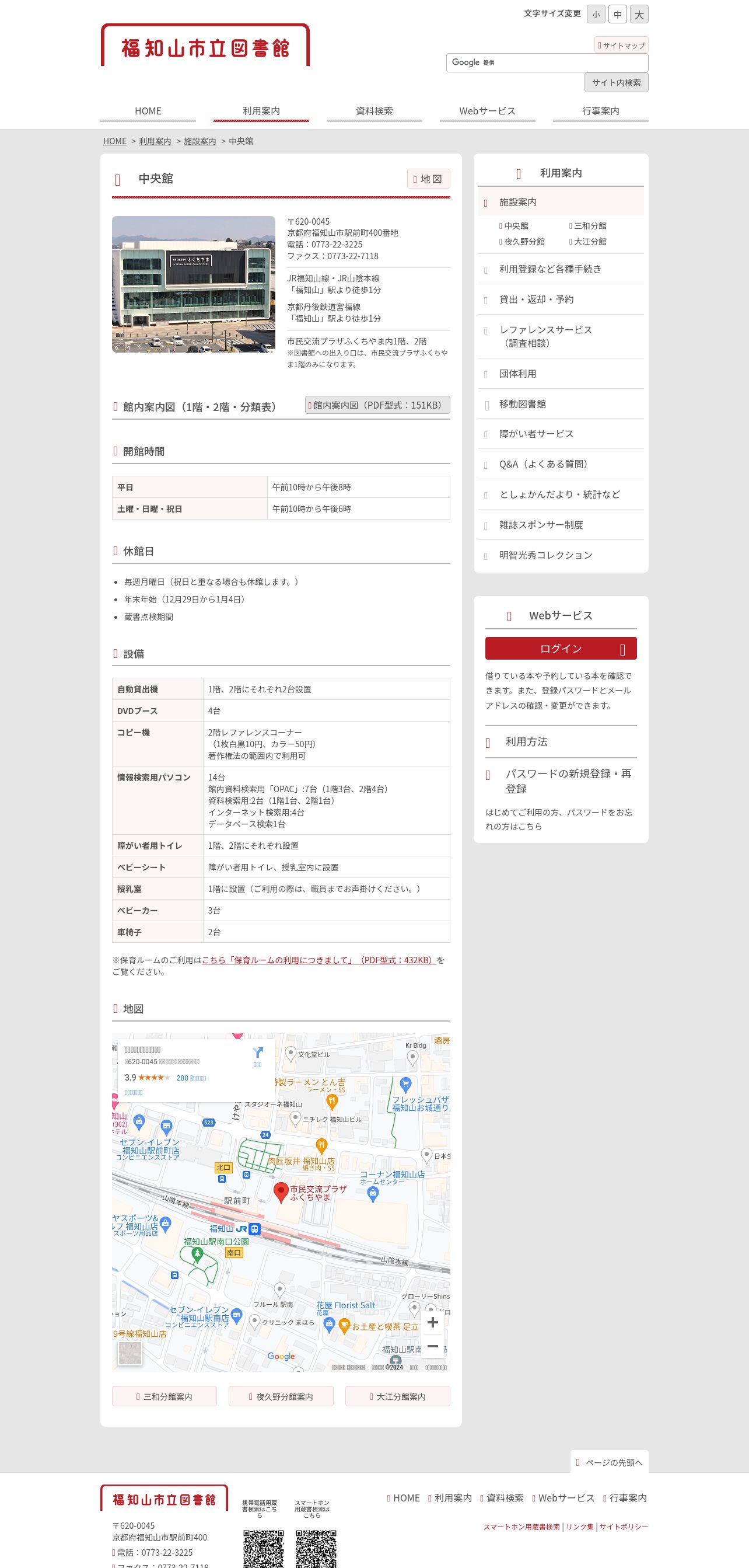This screenshot has height=1568, width=749.
Task: Click HOME in the breadcrumb
Action: 115,141
